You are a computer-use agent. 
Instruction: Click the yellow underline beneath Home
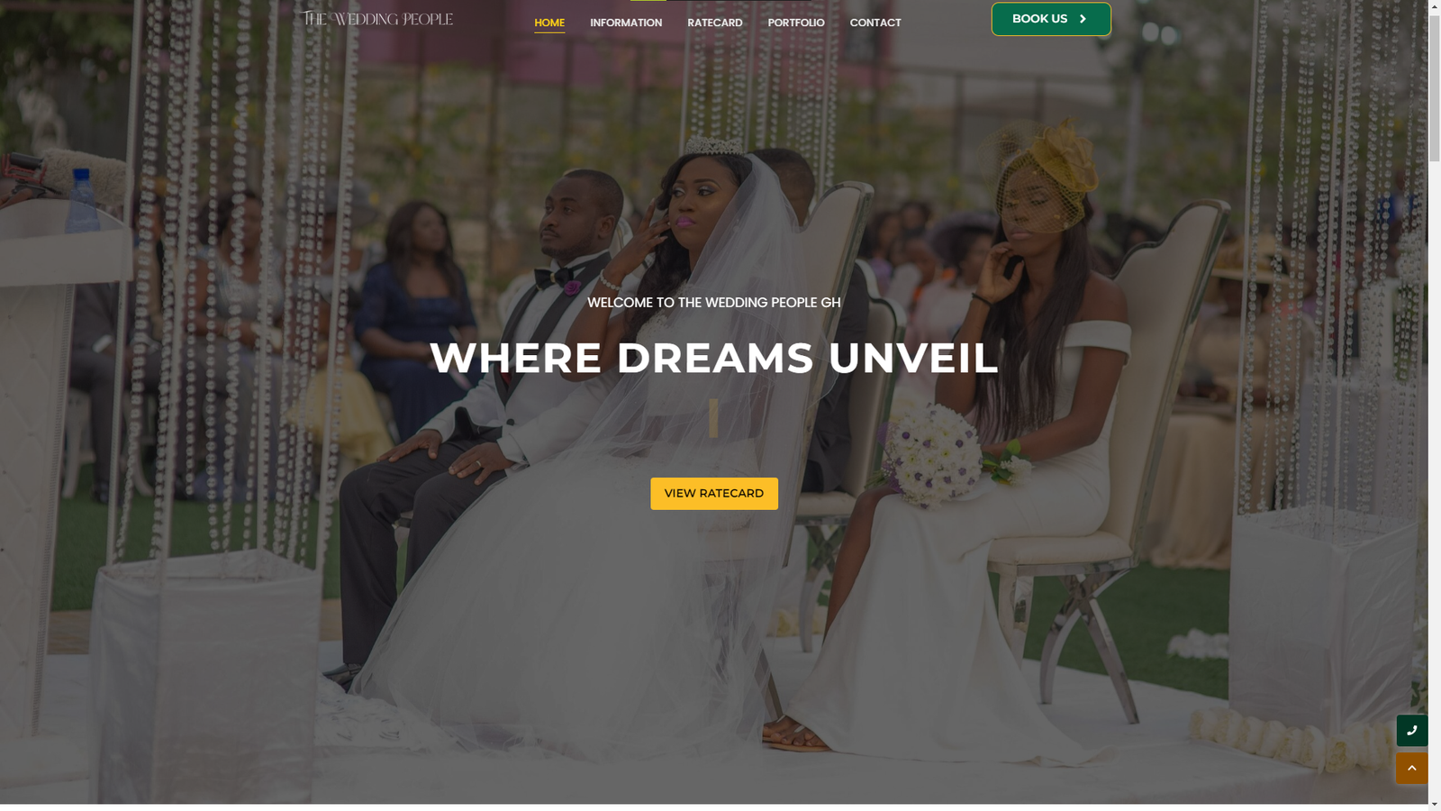click(x=549, y=32)
